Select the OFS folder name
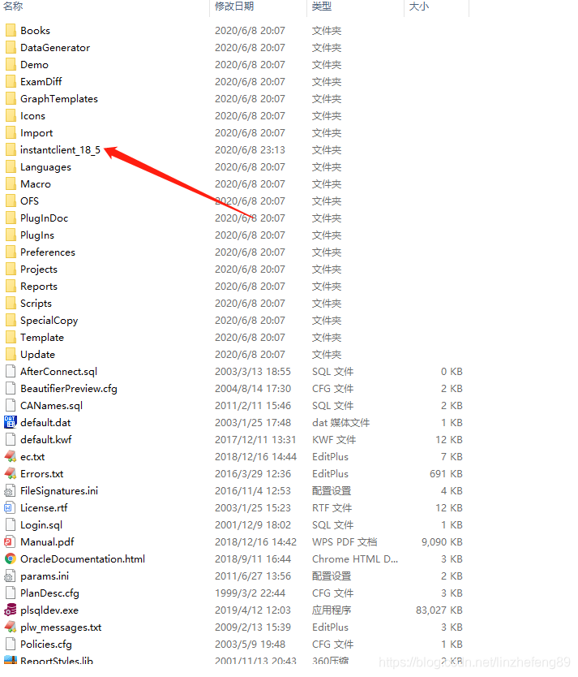578x677 pixels. coord(30,201)
